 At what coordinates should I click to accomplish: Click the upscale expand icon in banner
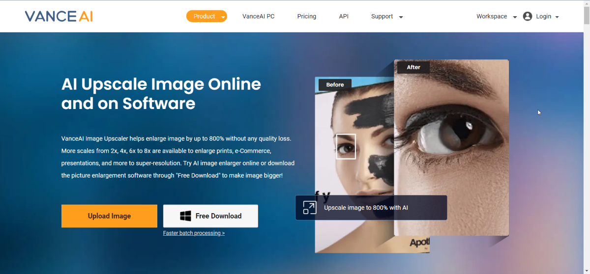(309, 207)
